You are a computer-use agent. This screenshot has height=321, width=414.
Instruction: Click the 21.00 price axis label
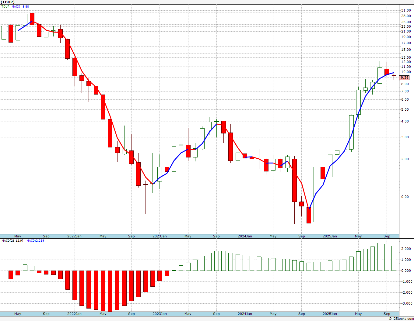(406, 31)
